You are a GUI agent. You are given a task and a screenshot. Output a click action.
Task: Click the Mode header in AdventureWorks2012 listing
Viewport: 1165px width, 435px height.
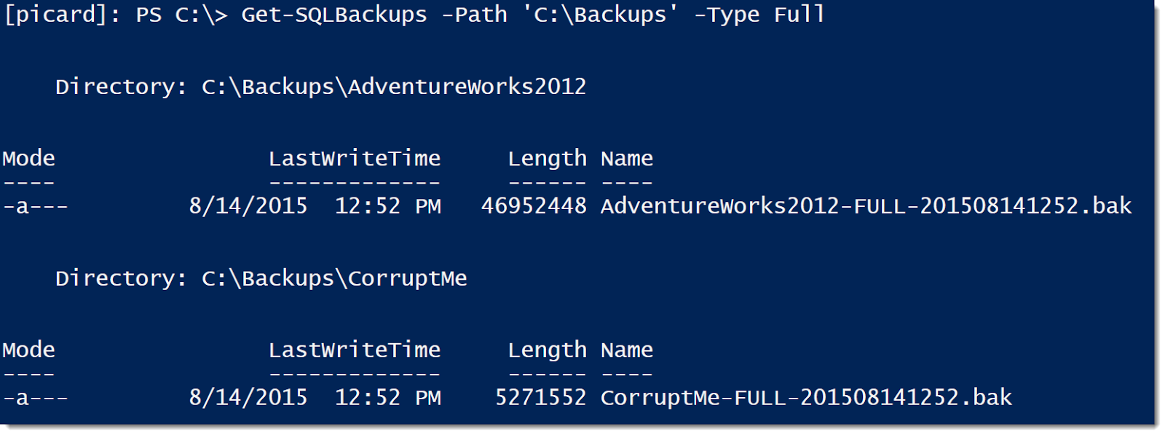[x=29, y=159]
